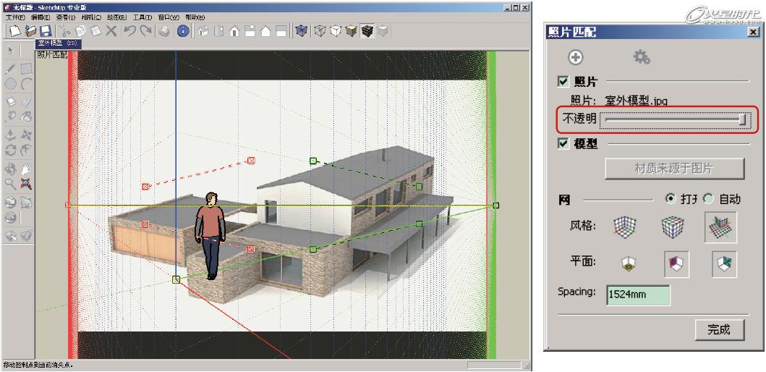Viewport: 766px width, 372px height.
Task: Click the Copy toolbar icon
Action: (x=80, y=31)
